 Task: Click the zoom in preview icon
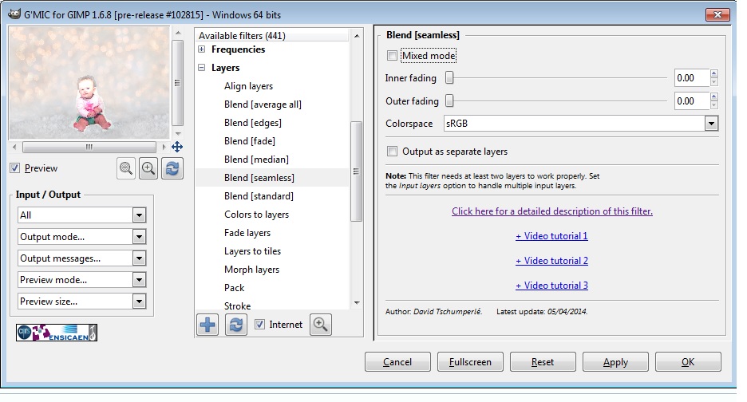[148, 168]
